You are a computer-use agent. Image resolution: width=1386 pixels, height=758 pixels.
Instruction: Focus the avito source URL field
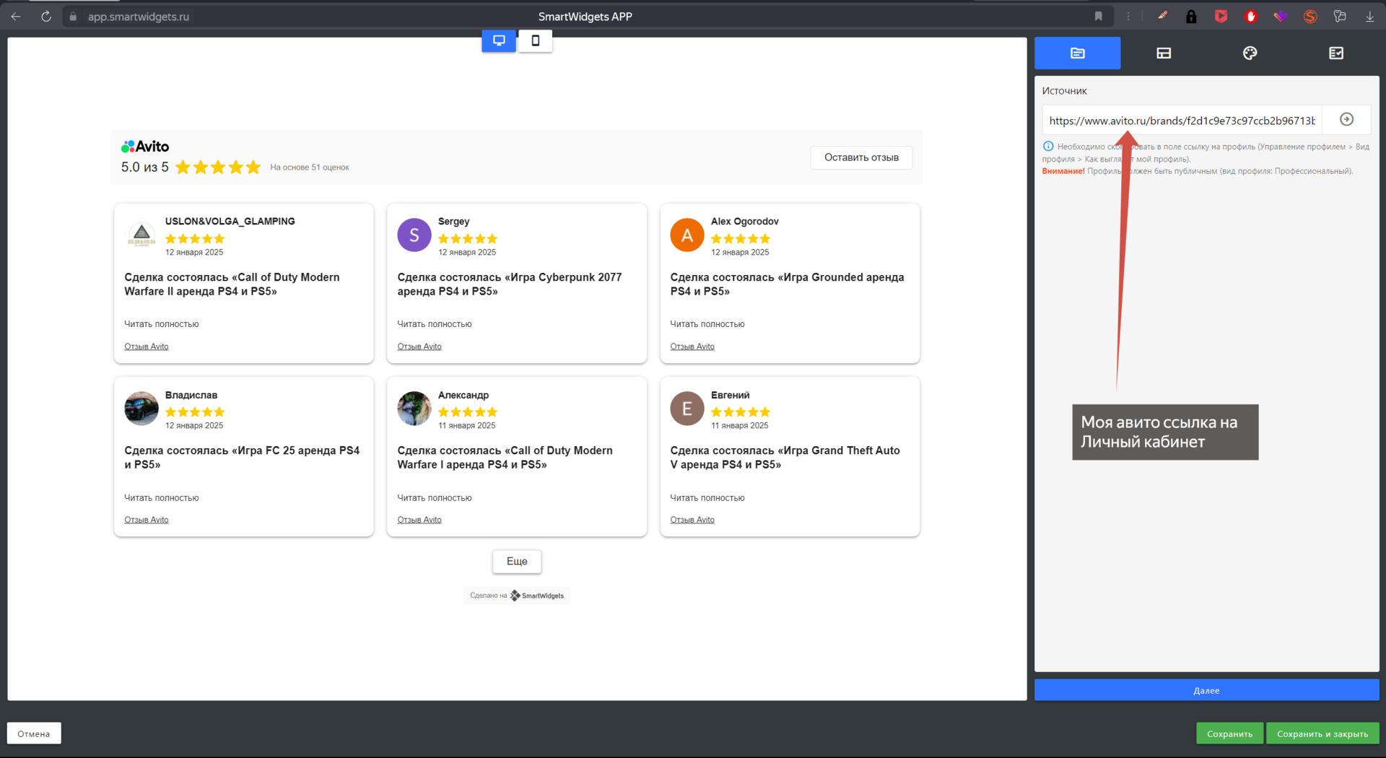pyautogui.click(x=1182, y=121)
